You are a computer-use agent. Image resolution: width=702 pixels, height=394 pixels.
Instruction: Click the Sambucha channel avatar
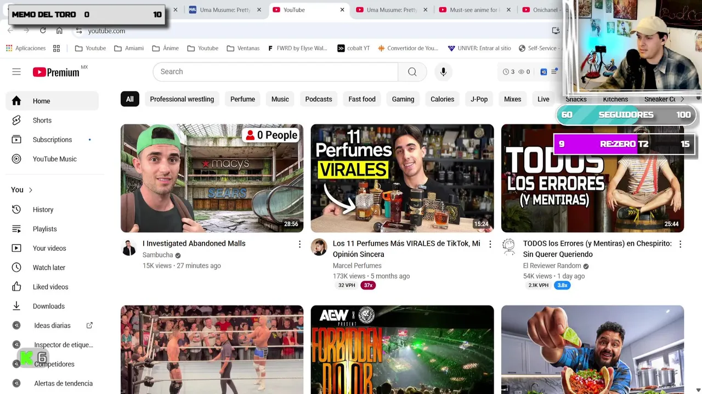pyautogui.click(x=129, y=247)
